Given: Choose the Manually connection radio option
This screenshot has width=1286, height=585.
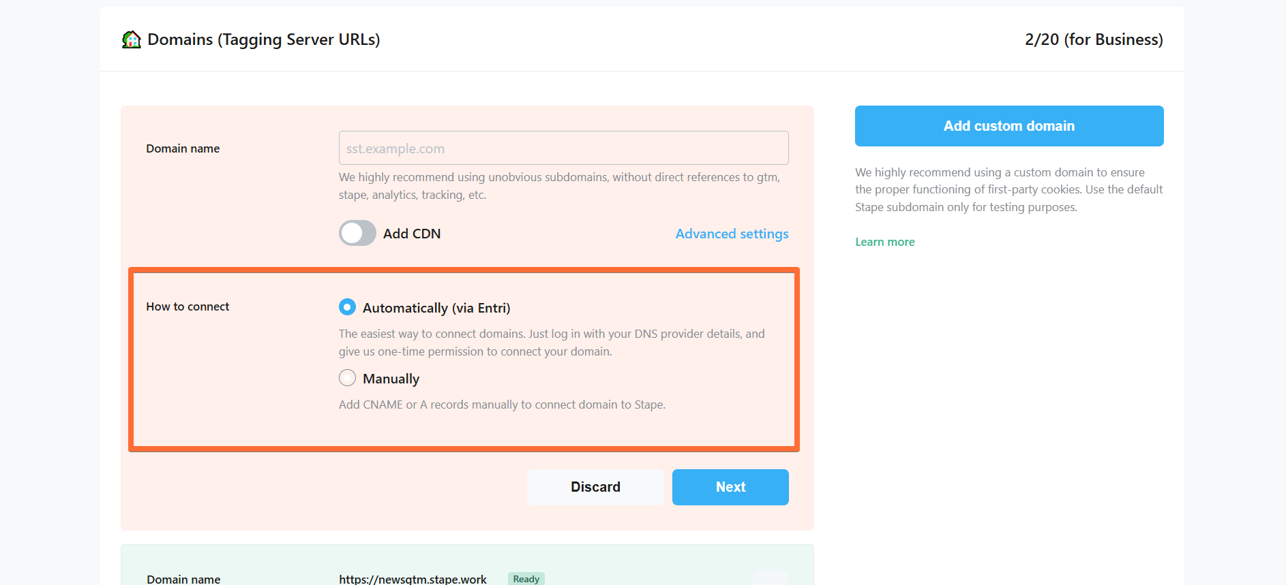Looking at the screenshot, I should click(x=347, y=378).
